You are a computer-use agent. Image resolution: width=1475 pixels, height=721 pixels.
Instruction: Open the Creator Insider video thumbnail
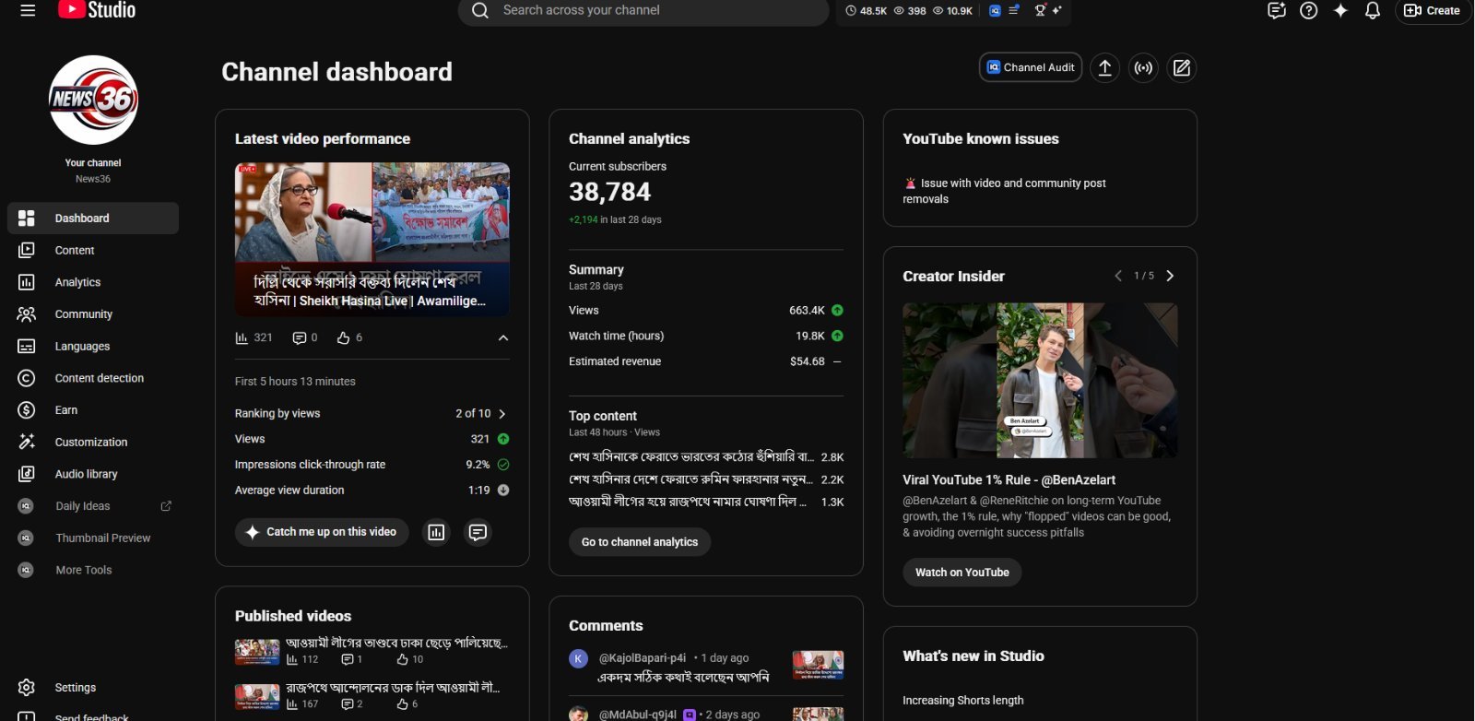tap(1040, 381)
